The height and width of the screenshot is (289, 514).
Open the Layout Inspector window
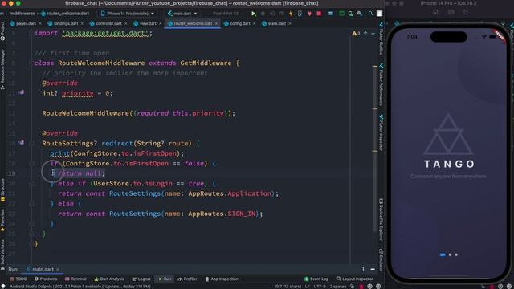pyautogui.click(x=355, y=279)
